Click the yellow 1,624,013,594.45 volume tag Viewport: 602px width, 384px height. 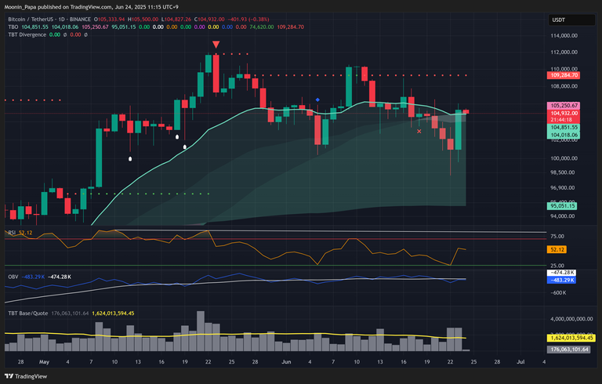coord(569,337)
